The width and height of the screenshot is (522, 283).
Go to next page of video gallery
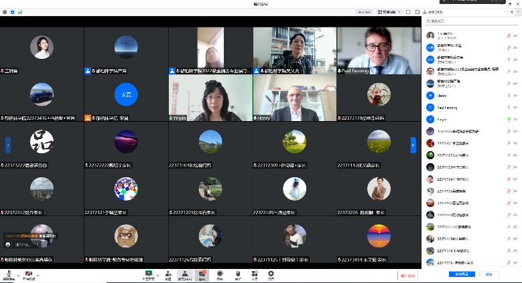click(413, 144)
